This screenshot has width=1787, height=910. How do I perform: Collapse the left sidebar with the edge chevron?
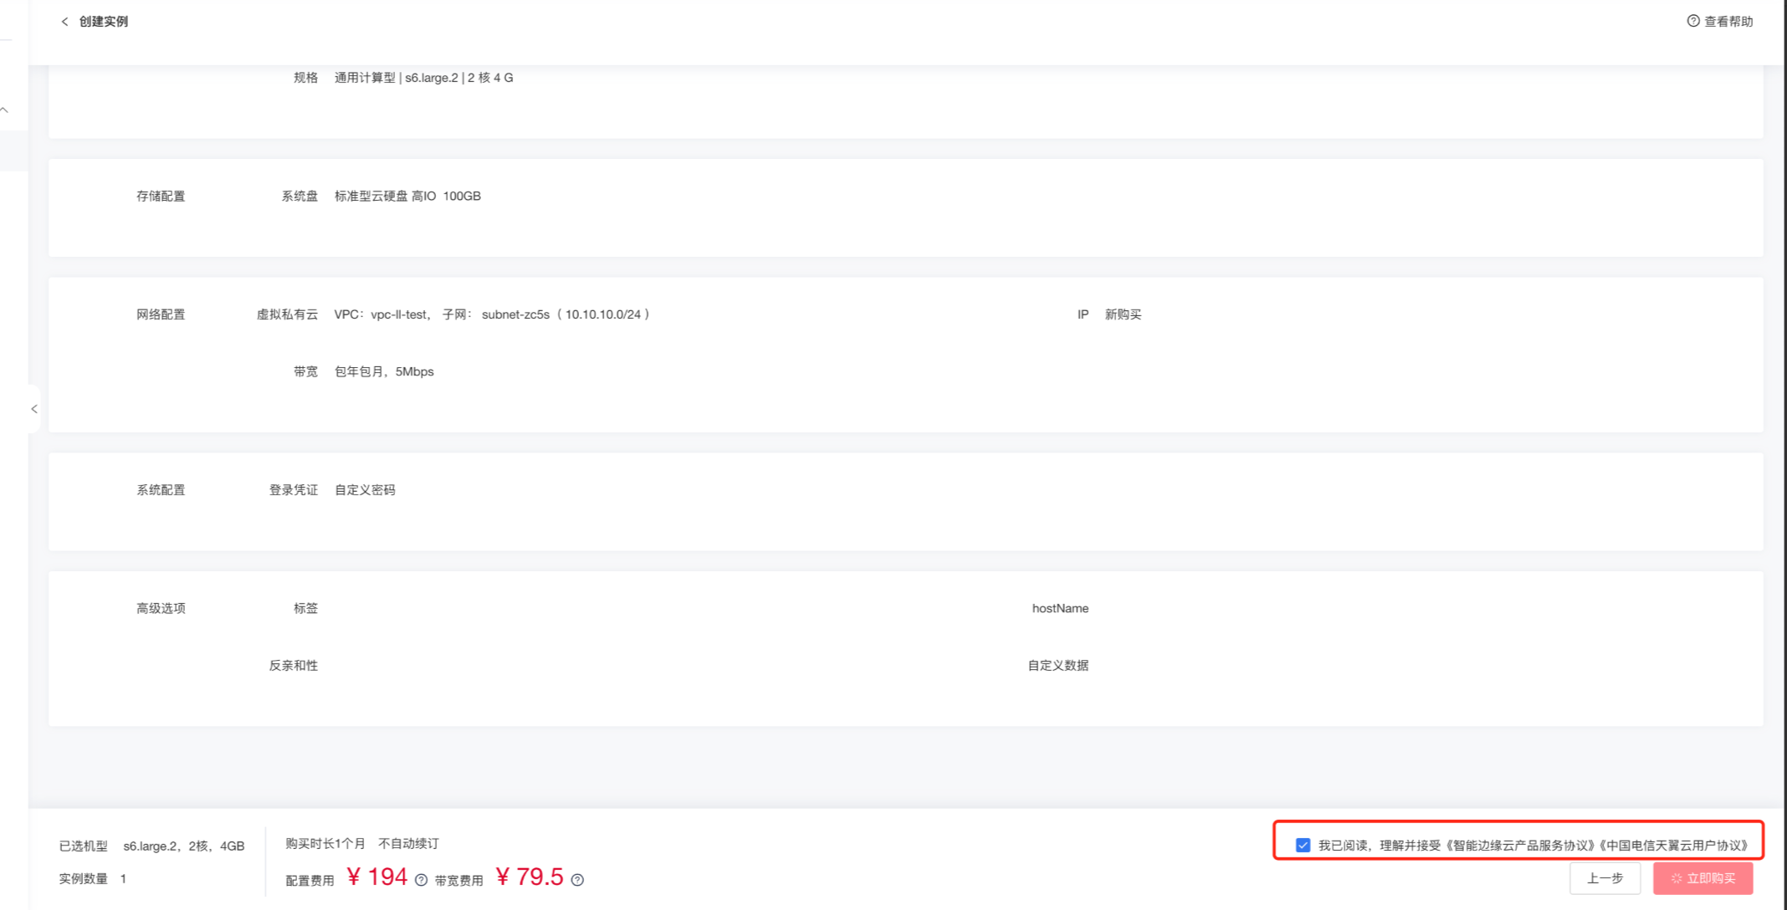(x=34, y=409)
